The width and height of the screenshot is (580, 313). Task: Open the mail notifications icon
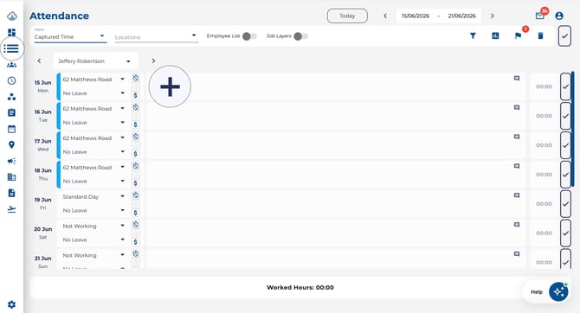coord(539,16)
